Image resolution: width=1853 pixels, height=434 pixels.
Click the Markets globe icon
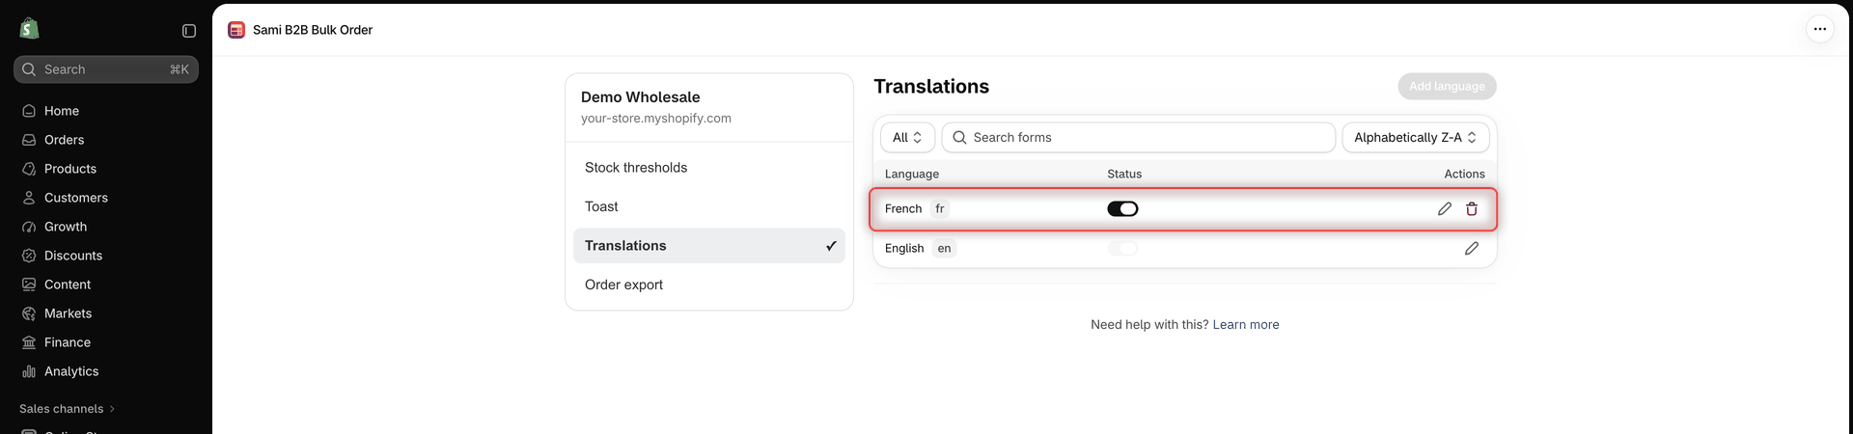tap(29, 313)
